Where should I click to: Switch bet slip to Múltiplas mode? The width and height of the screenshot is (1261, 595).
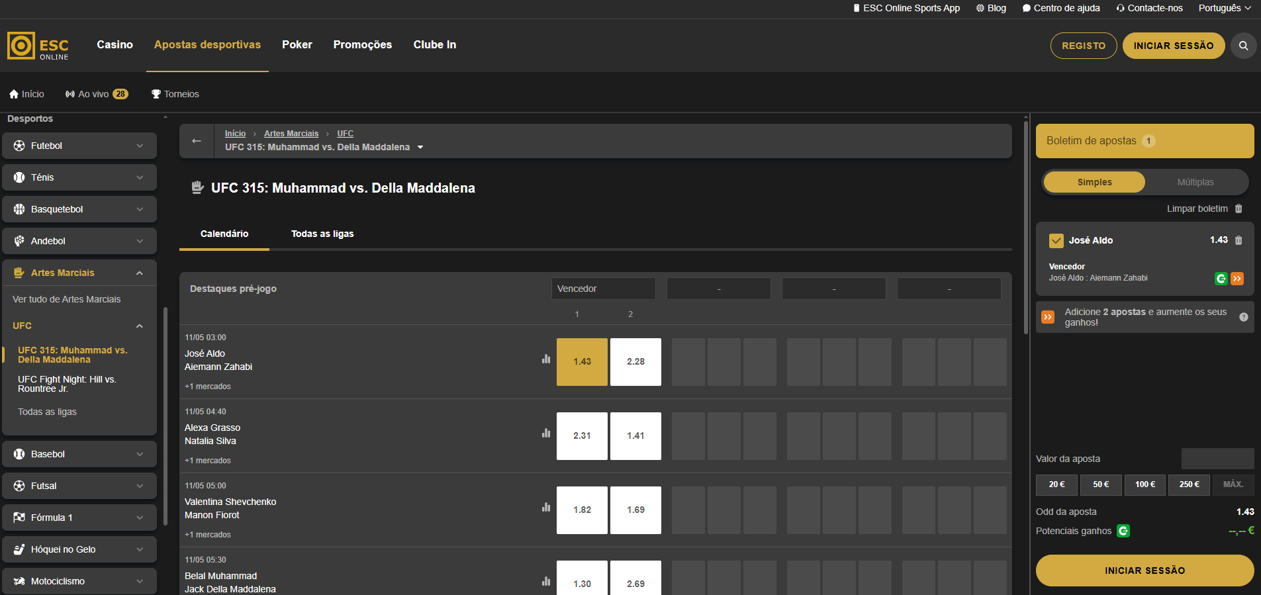[x=1195, y=182]
